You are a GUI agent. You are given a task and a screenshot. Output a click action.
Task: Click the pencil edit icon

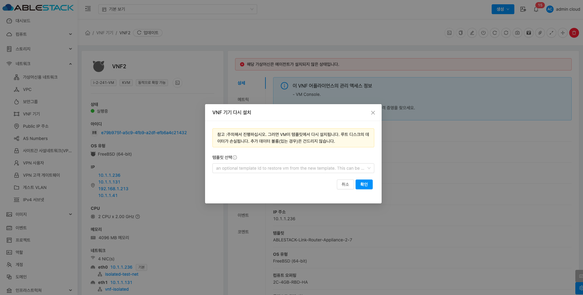click(472, 33)
